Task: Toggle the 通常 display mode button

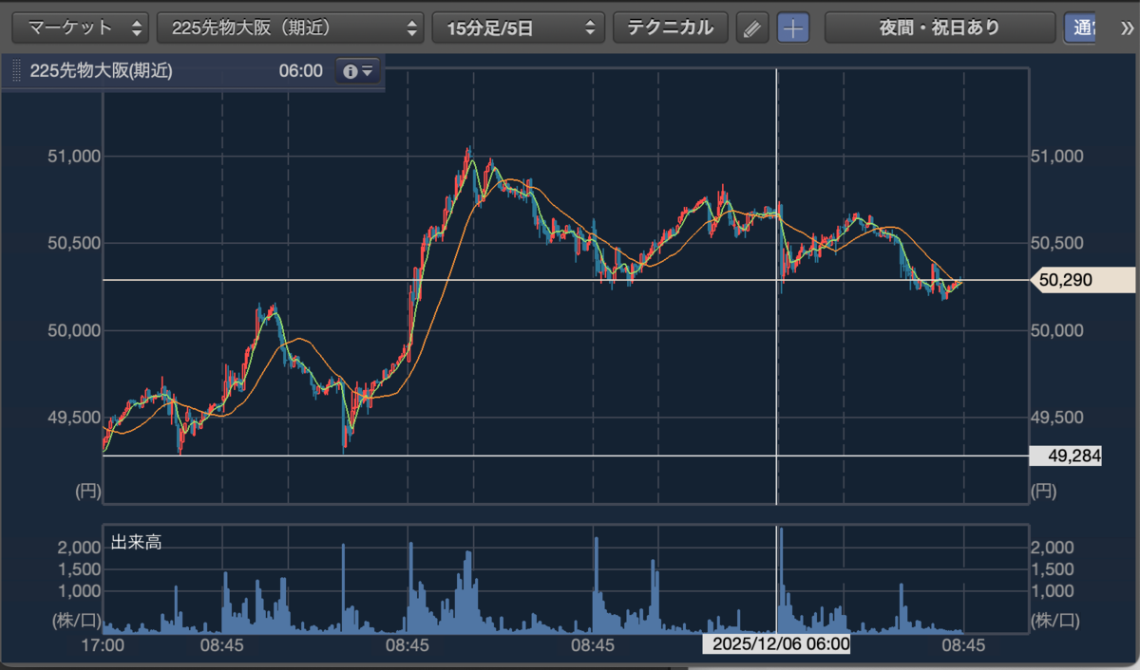Action: (x=1079, y=28)
